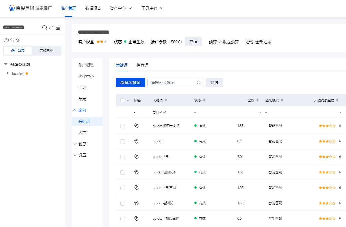Check the box for quickq加速器安卓

123,126
